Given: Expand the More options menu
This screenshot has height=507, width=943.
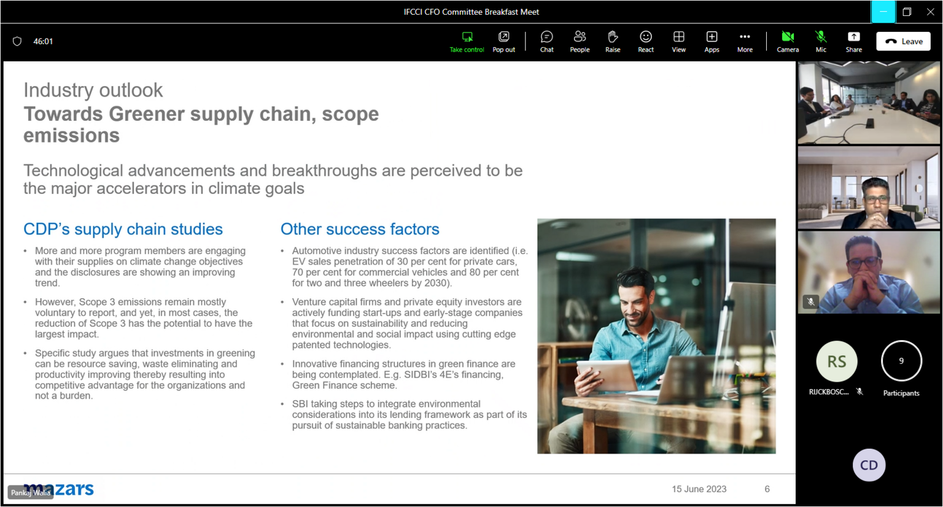Looking at the screenshot, I should pyautogui.click(x=745, y=41).
